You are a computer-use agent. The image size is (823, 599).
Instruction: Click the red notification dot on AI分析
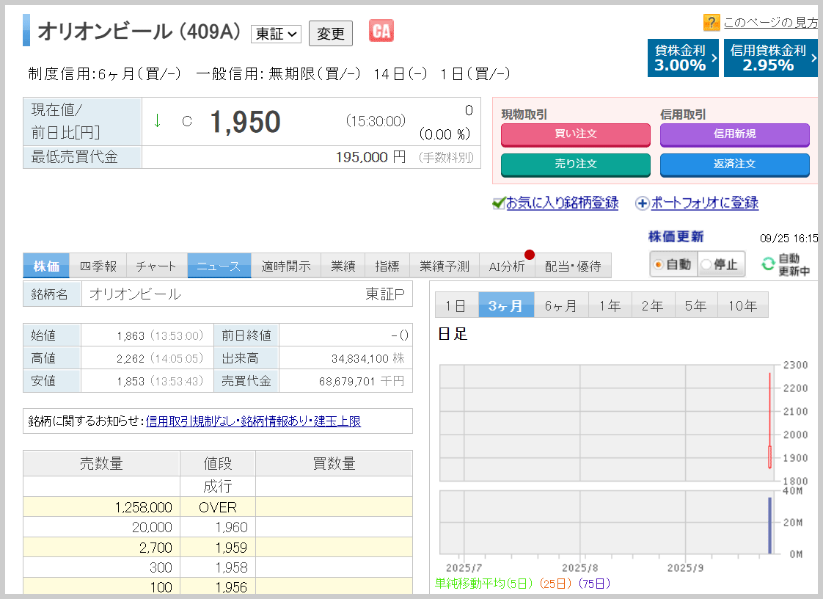click(530, 255)
